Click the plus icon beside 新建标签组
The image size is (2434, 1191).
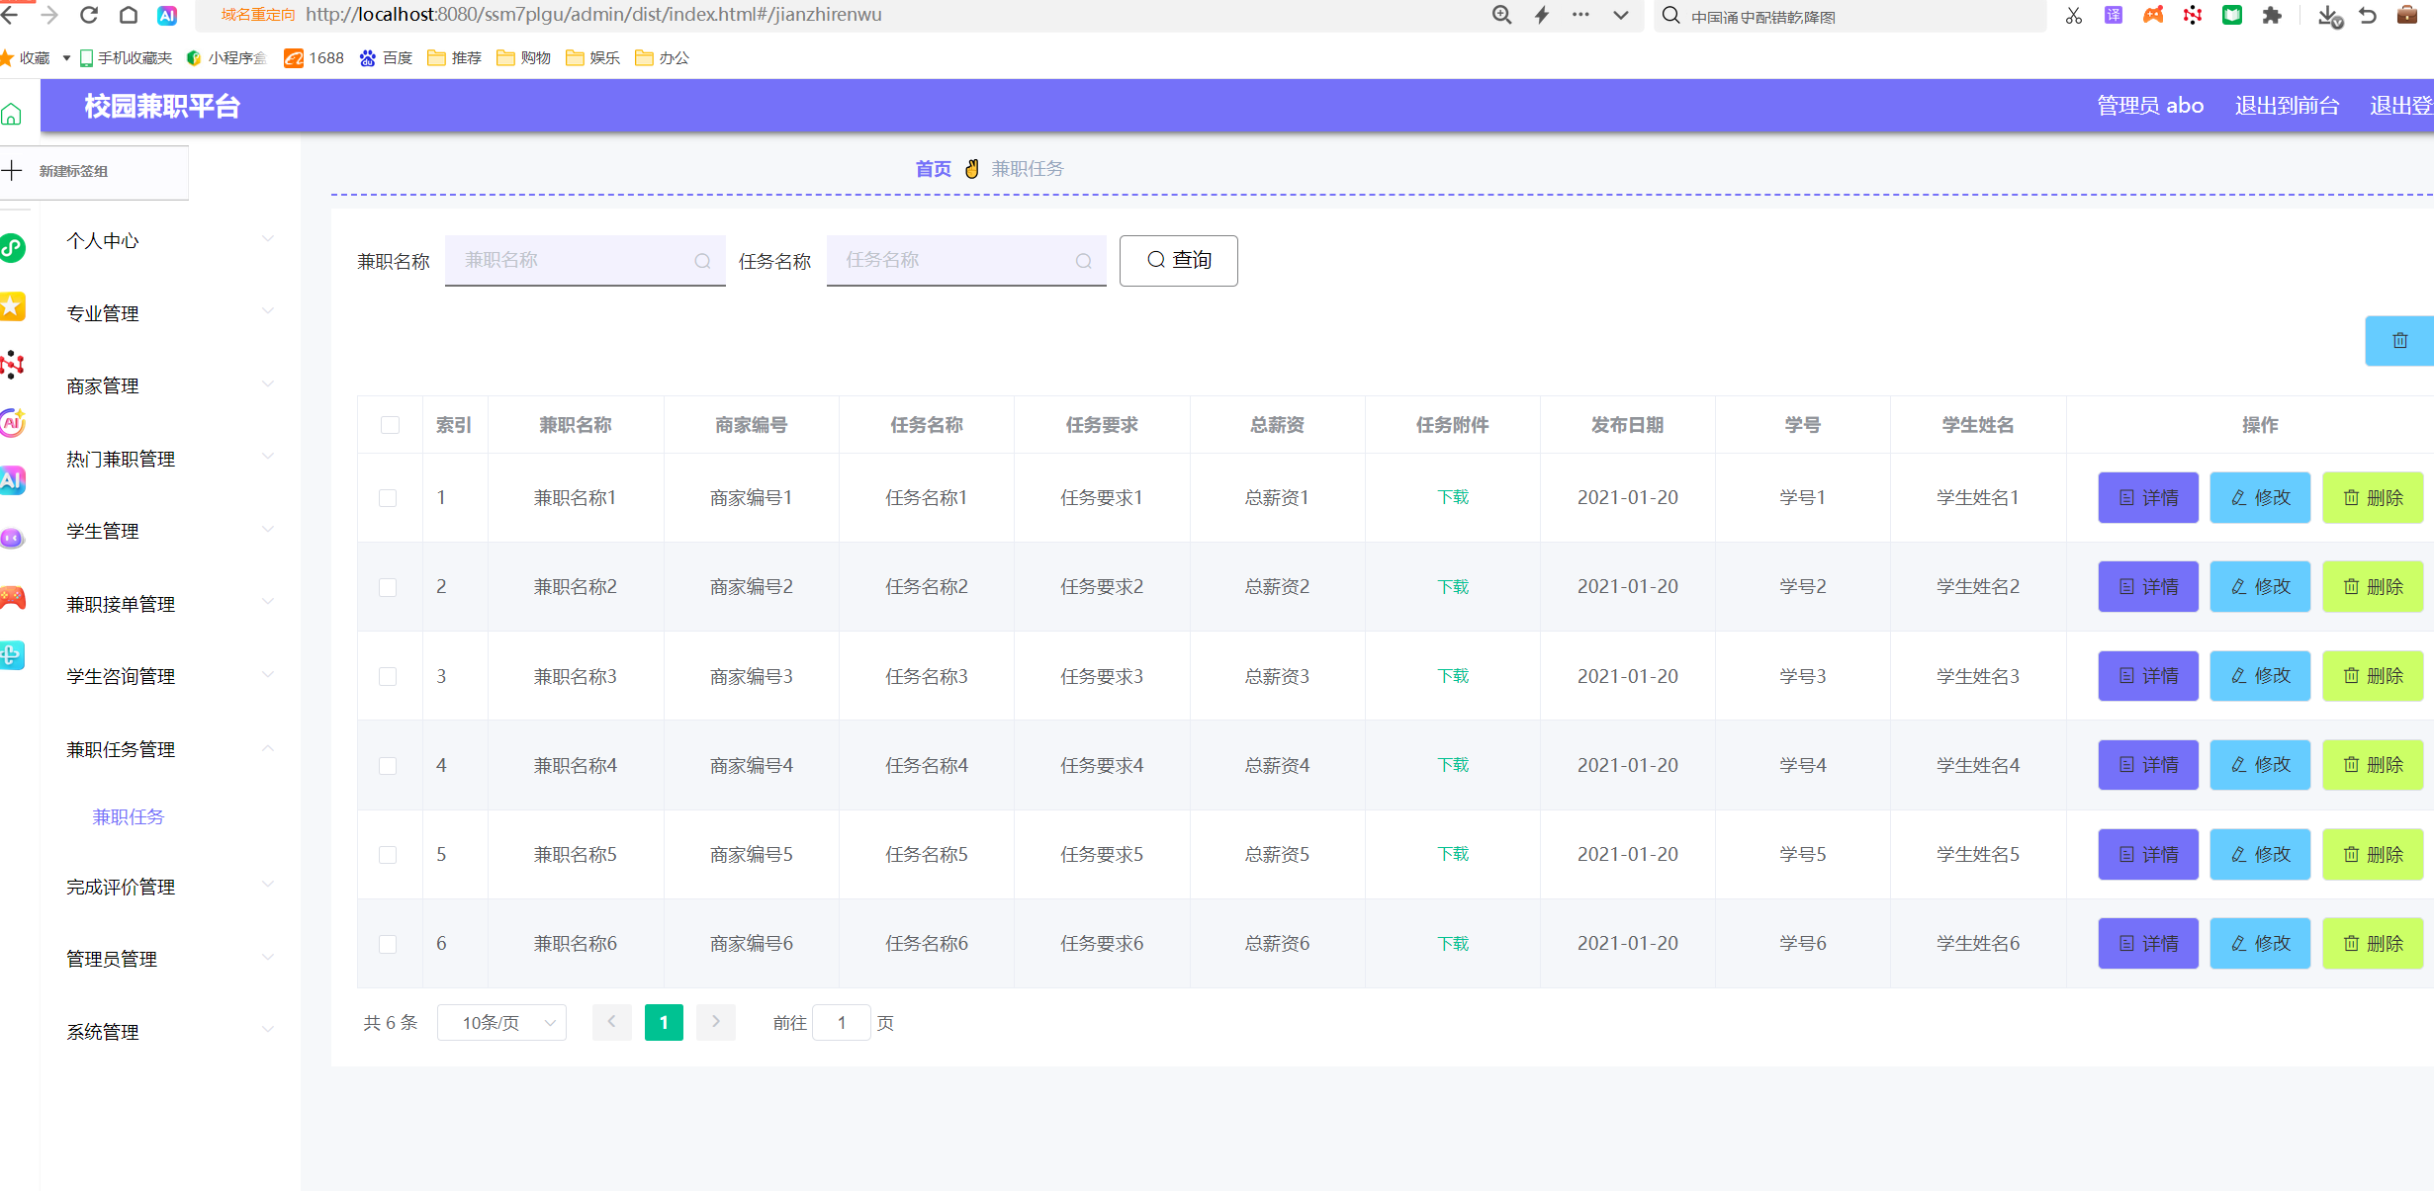12,170
